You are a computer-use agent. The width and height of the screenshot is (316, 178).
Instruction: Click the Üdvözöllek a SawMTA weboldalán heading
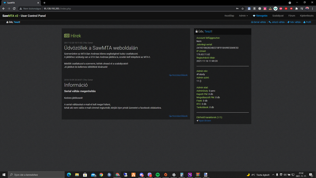tap(101, 48)
